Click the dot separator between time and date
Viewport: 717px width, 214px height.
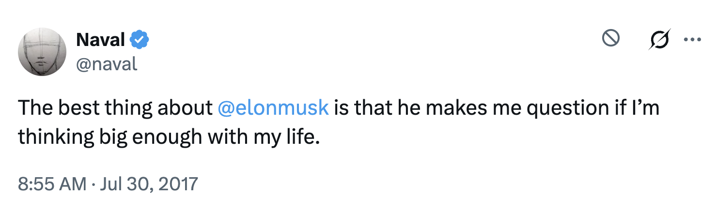click(92, 184)
